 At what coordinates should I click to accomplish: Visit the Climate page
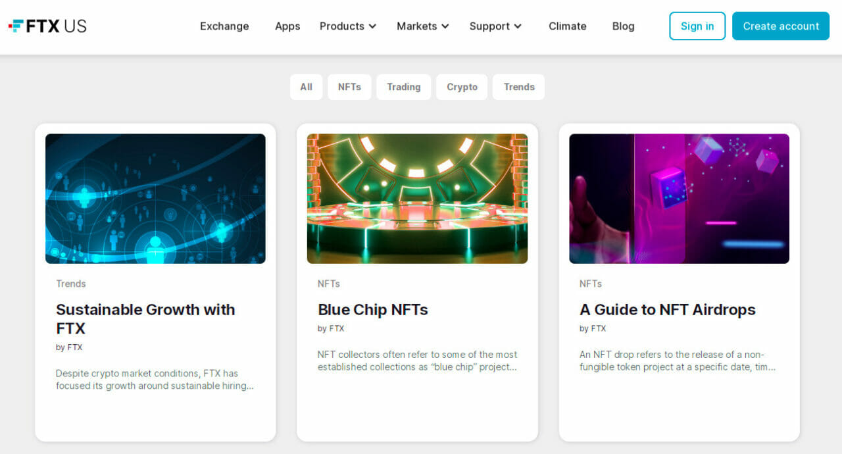pos(567,26)
